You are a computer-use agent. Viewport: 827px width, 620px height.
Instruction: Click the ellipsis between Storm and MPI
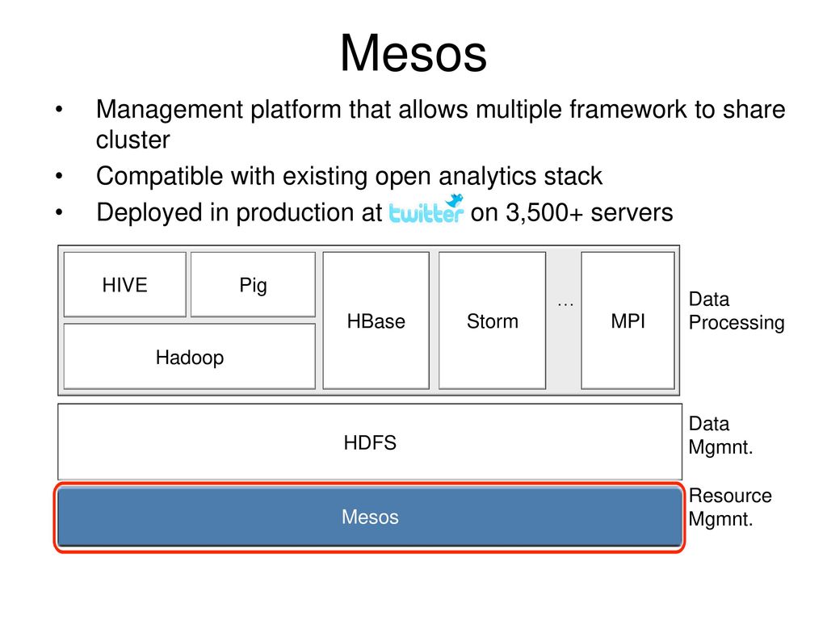565,304
